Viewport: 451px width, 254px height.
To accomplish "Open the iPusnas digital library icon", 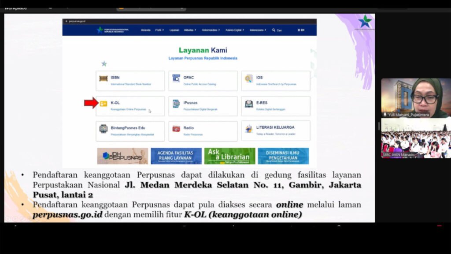I will click(176, 104).
